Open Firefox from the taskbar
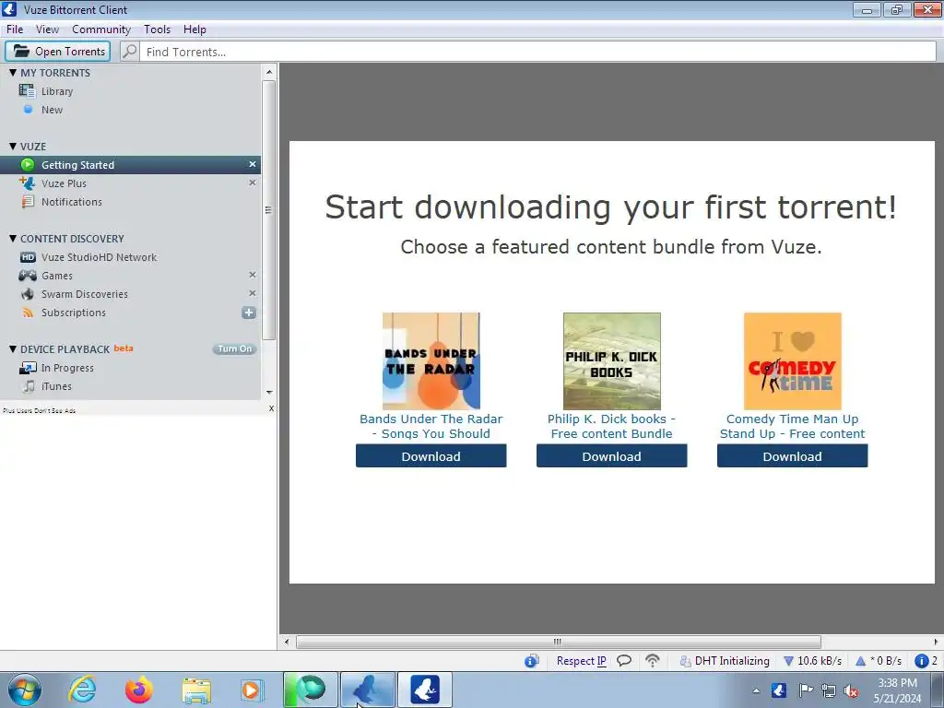This screenshot has height=708, width=944. click(139, 690)
